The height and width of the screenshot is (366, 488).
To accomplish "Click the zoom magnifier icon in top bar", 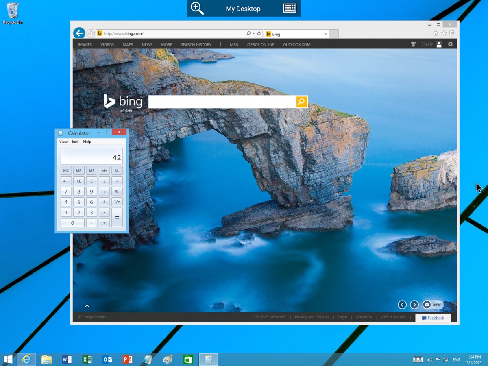I will (197, 8).
